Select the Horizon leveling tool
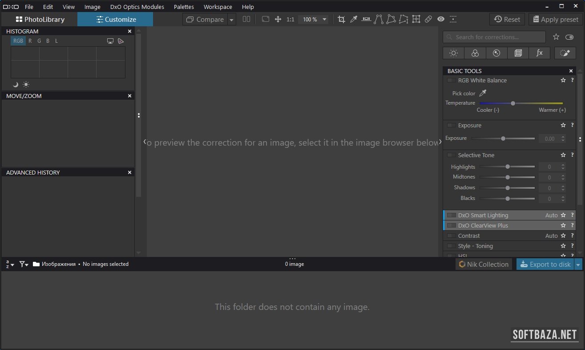The height and width of the screenshot is (350, 585). coord(366,19)
